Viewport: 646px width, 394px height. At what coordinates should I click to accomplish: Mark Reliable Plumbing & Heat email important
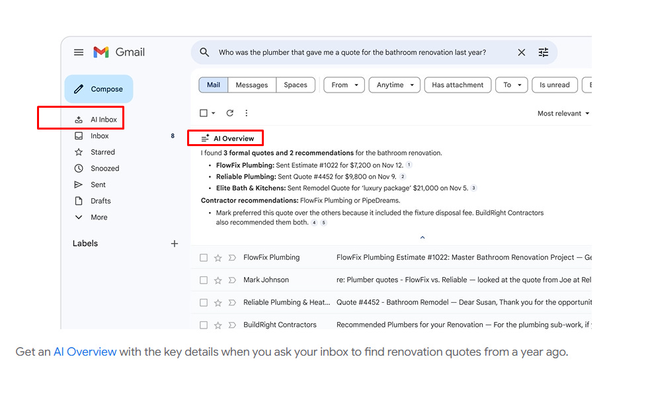point(232,303)
